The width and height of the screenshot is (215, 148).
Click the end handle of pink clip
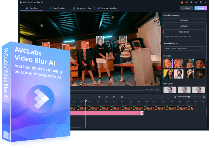point(142,113)
